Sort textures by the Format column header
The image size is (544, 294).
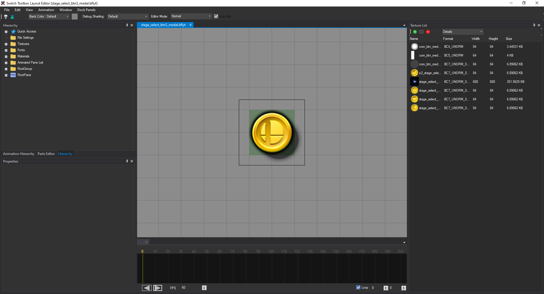(x=448, y=39)
